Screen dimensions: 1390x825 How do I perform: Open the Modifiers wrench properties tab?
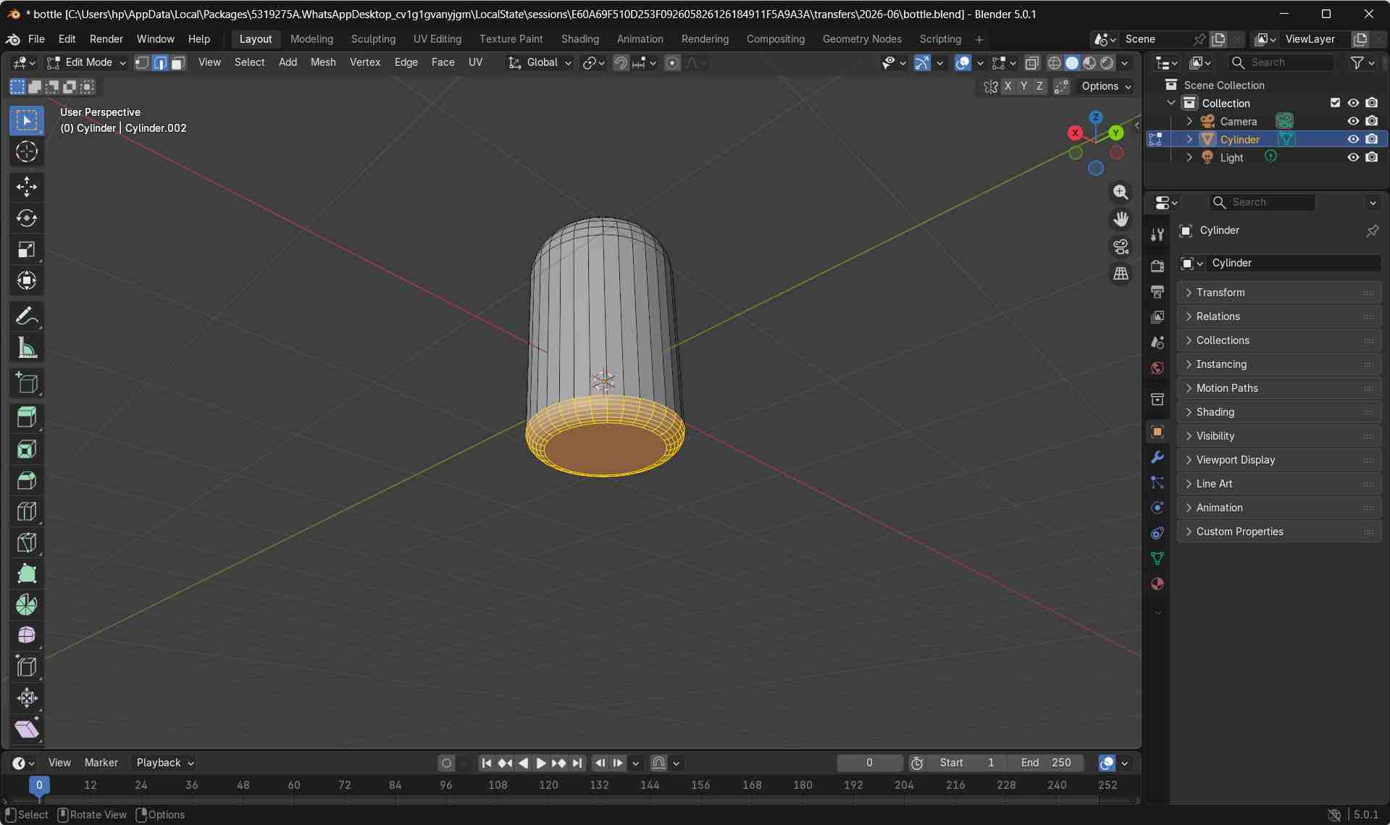(1157, 458)
